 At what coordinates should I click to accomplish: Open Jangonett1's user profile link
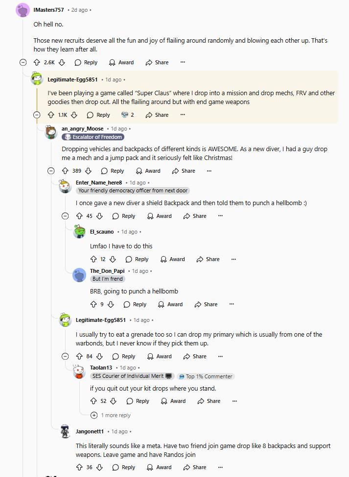(x=90, y=431)
